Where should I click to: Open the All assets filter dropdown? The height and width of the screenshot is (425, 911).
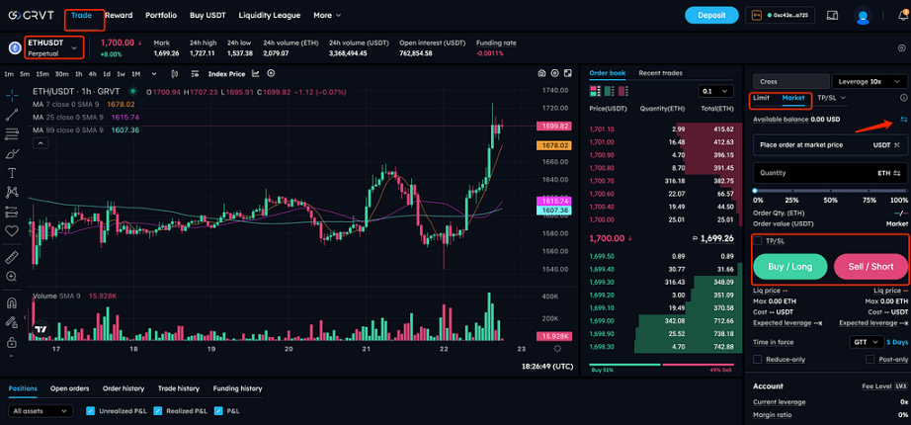tap(41, 411)
